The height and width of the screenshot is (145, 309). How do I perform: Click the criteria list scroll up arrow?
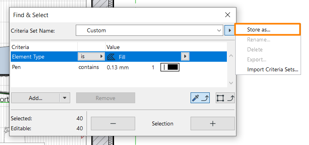coord(231,56)
